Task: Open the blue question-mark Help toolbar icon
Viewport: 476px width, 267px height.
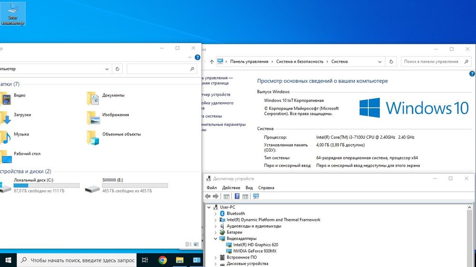Action: tap(237, 196)
